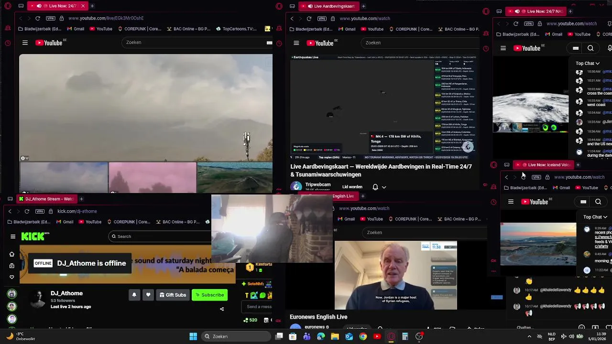The height and width of the screenshot is (344, 612).
Task: Select the Euronews English Live tab
Action: point(332,196)
